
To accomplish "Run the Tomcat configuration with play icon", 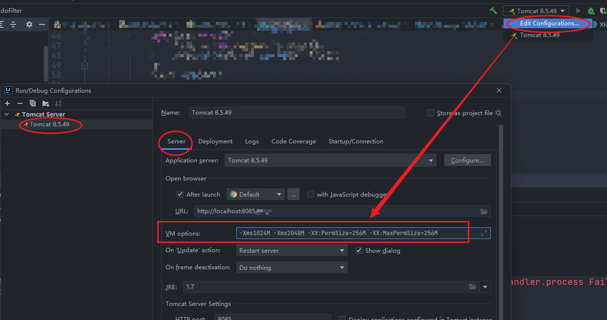I will click(579, 11).
